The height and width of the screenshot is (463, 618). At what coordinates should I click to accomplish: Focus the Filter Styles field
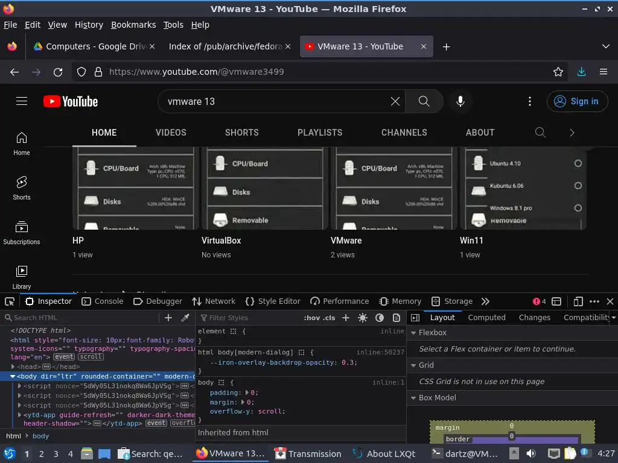pos(250,318)
